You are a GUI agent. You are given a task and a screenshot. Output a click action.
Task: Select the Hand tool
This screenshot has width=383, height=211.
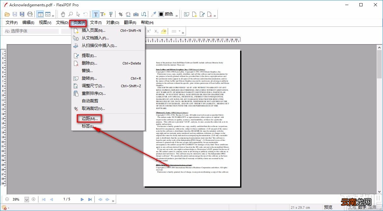(x=63, y=14)
